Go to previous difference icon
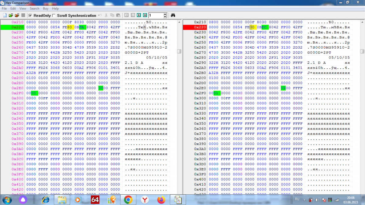This screenshot has height=205, width=365. tap(133, 15)
